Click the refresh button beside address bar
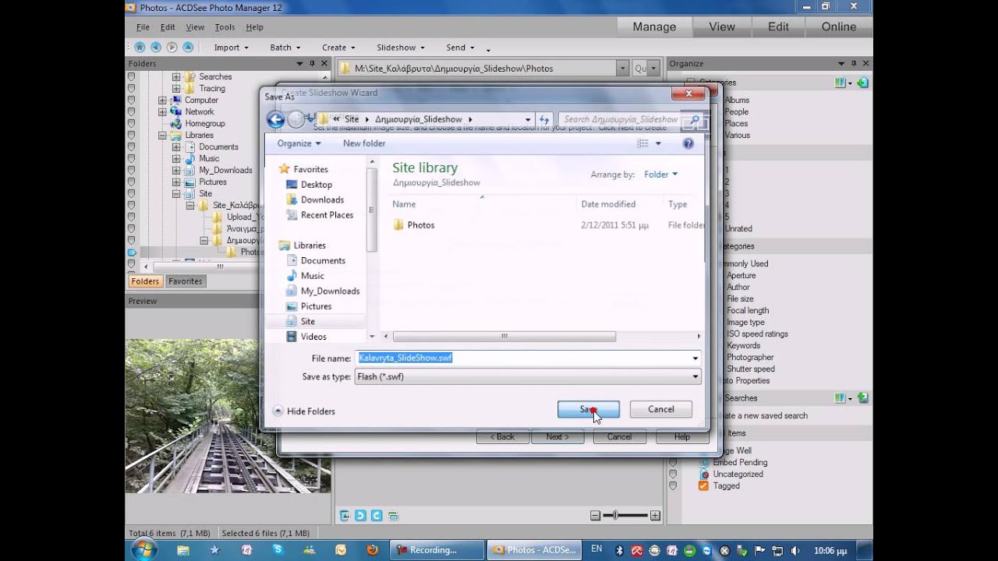 545,119
